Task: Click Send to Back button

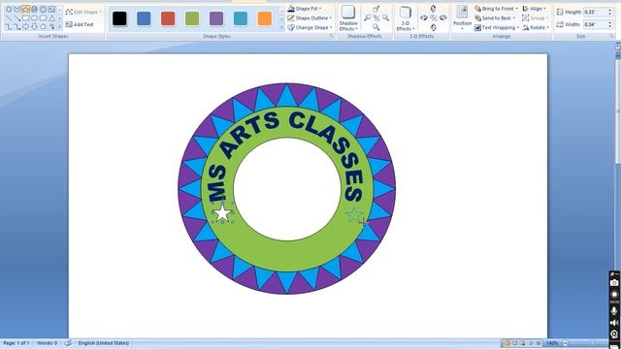Action: tap(495, 18)
